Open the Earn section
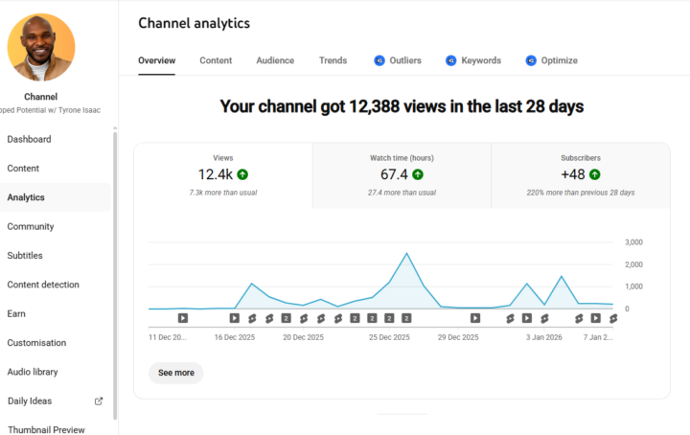The height and width of the screenshot is (435, 690). coord(16,313)
